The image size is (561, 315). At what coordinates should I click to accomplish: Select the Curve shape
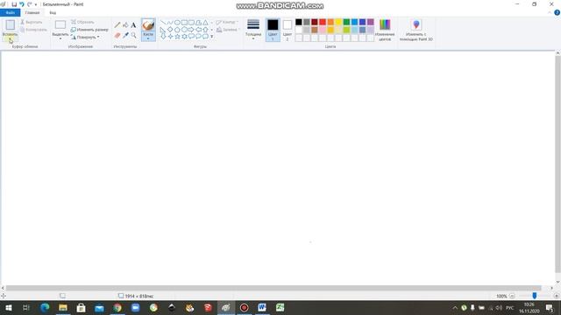pyautogui.click(x=170, y=23)
